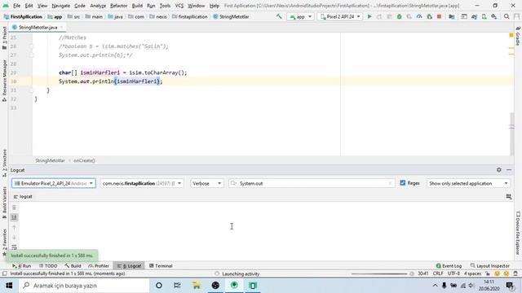This screenshot has width=522, height=293.
Task: Launch the profiler gauge icon in toolbar
Action: click(419, 16)
